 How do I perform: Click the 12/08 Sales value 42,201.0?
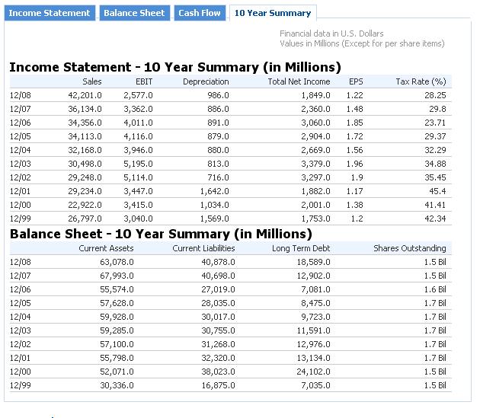85,95
